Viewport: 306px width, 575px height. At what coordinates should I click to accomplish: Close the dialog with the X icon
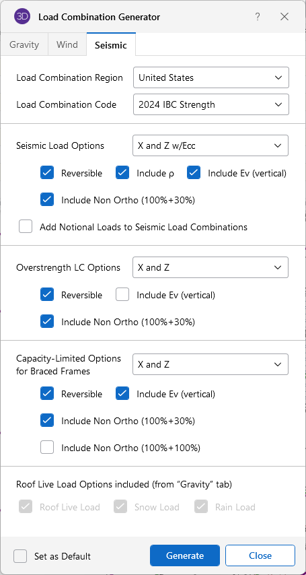tap(284, 17)
